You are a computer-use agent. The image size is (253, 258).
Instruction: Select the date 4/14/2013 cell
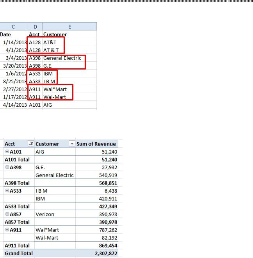(14, 105)
